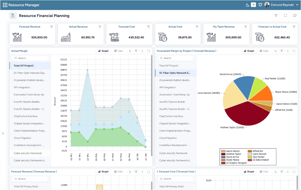Click Edmund Reynold profile avatar
The height and width of the screenshot is (190, 301).
(267, 5)
